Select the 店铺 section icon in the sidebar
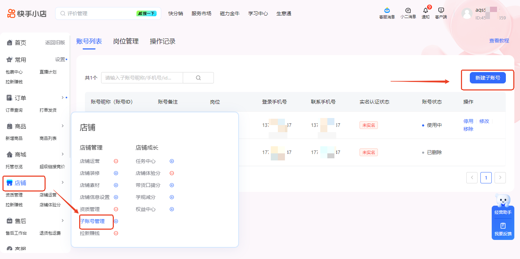The width and height of the screenshot is (520, 259). (x=10, y=183)
